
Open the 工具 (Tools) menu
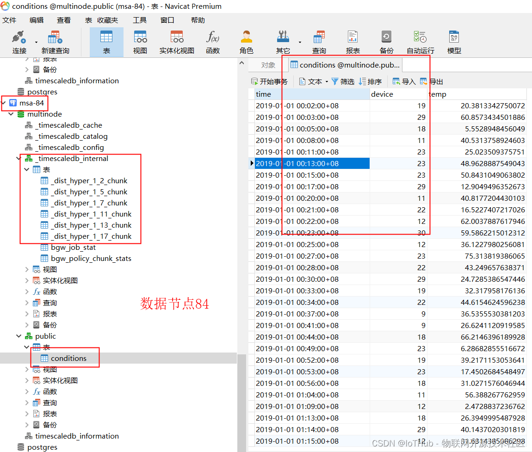139,20
